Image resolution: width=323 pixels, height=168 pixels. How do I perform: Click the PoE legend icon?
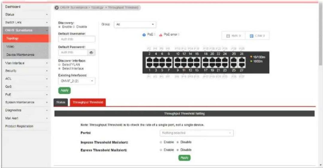144,35
